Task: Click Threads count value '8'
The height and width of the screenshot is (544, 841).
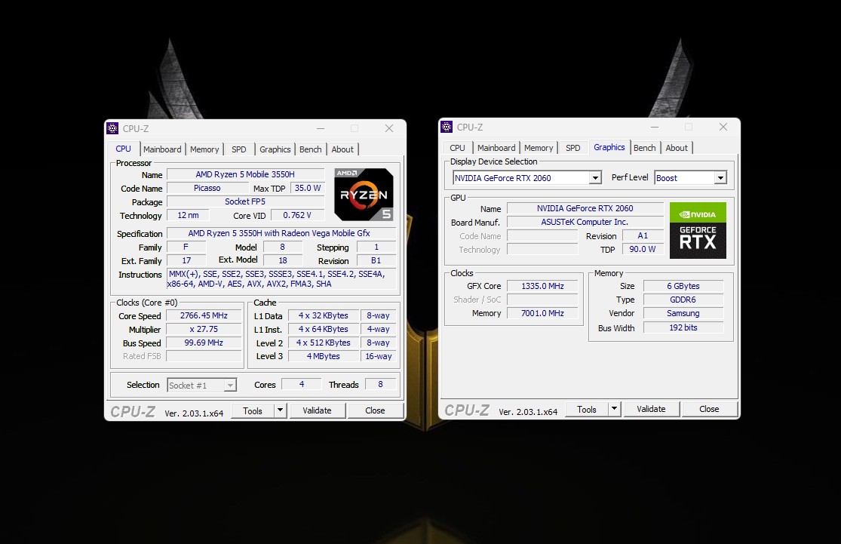Action: tap(380, 383)
